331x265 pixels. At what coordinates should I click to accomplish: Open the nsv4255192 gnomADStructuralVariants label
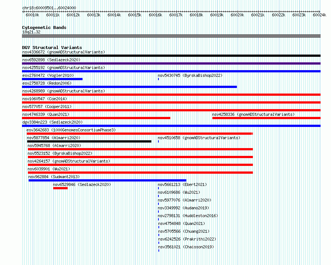coord(64,68)
